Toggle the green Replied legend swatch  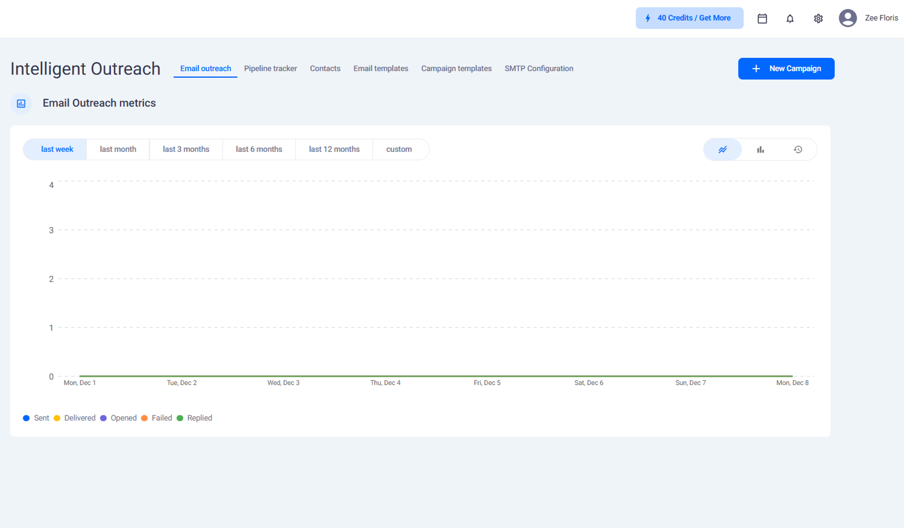180,418
